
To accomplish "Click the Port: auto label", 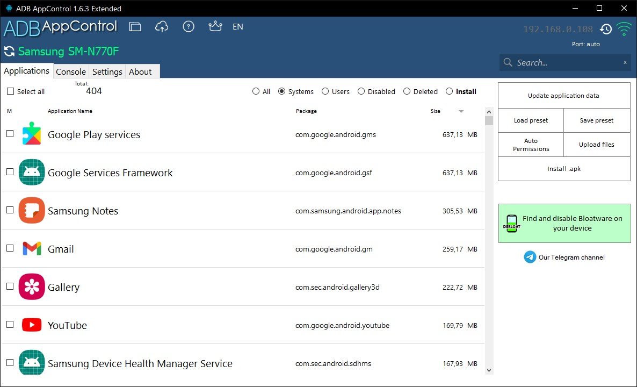I will pos(586,44).
